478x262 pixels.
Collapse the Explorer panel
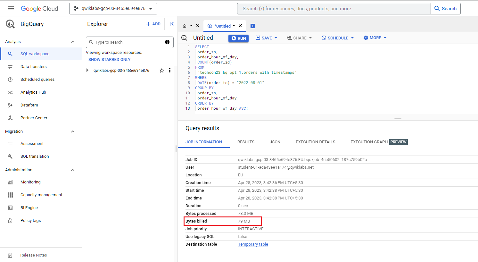click(x=172, y=24)
